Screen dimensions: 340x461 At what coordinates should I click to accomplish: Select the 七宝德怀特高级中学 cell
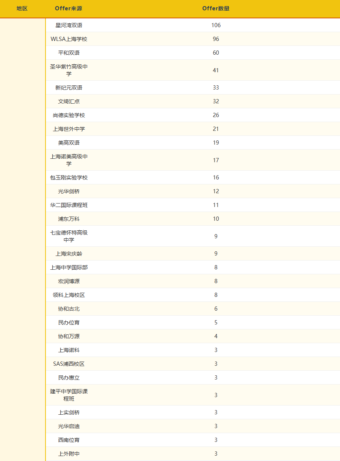click(69, 236)
